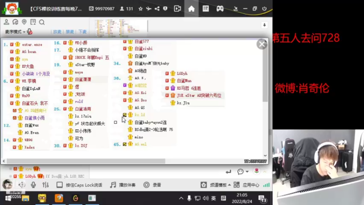Open the video playback icon in top bar
This screenshot has height=205, width=364.
pyautogui.click(x=177, y=9)
